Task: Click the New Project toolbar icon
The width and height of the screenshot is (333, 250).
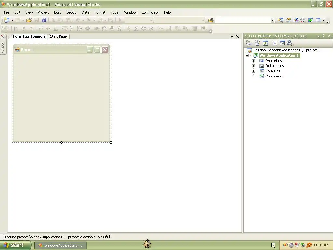Action: 7,20
